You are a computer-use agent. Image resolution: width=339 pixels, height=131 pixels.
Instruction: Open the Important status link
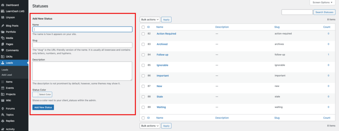click(x=163, y=76)
